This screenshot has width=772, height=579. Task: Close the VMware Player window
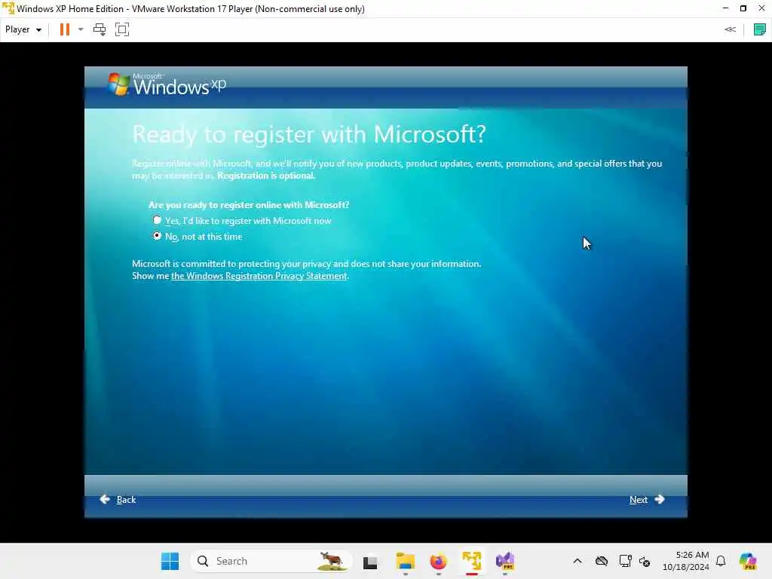click(761, 8)
